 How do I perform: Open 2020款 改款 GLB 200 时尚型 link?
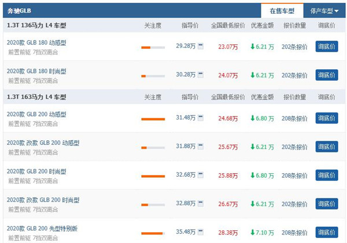click(43, 200)
